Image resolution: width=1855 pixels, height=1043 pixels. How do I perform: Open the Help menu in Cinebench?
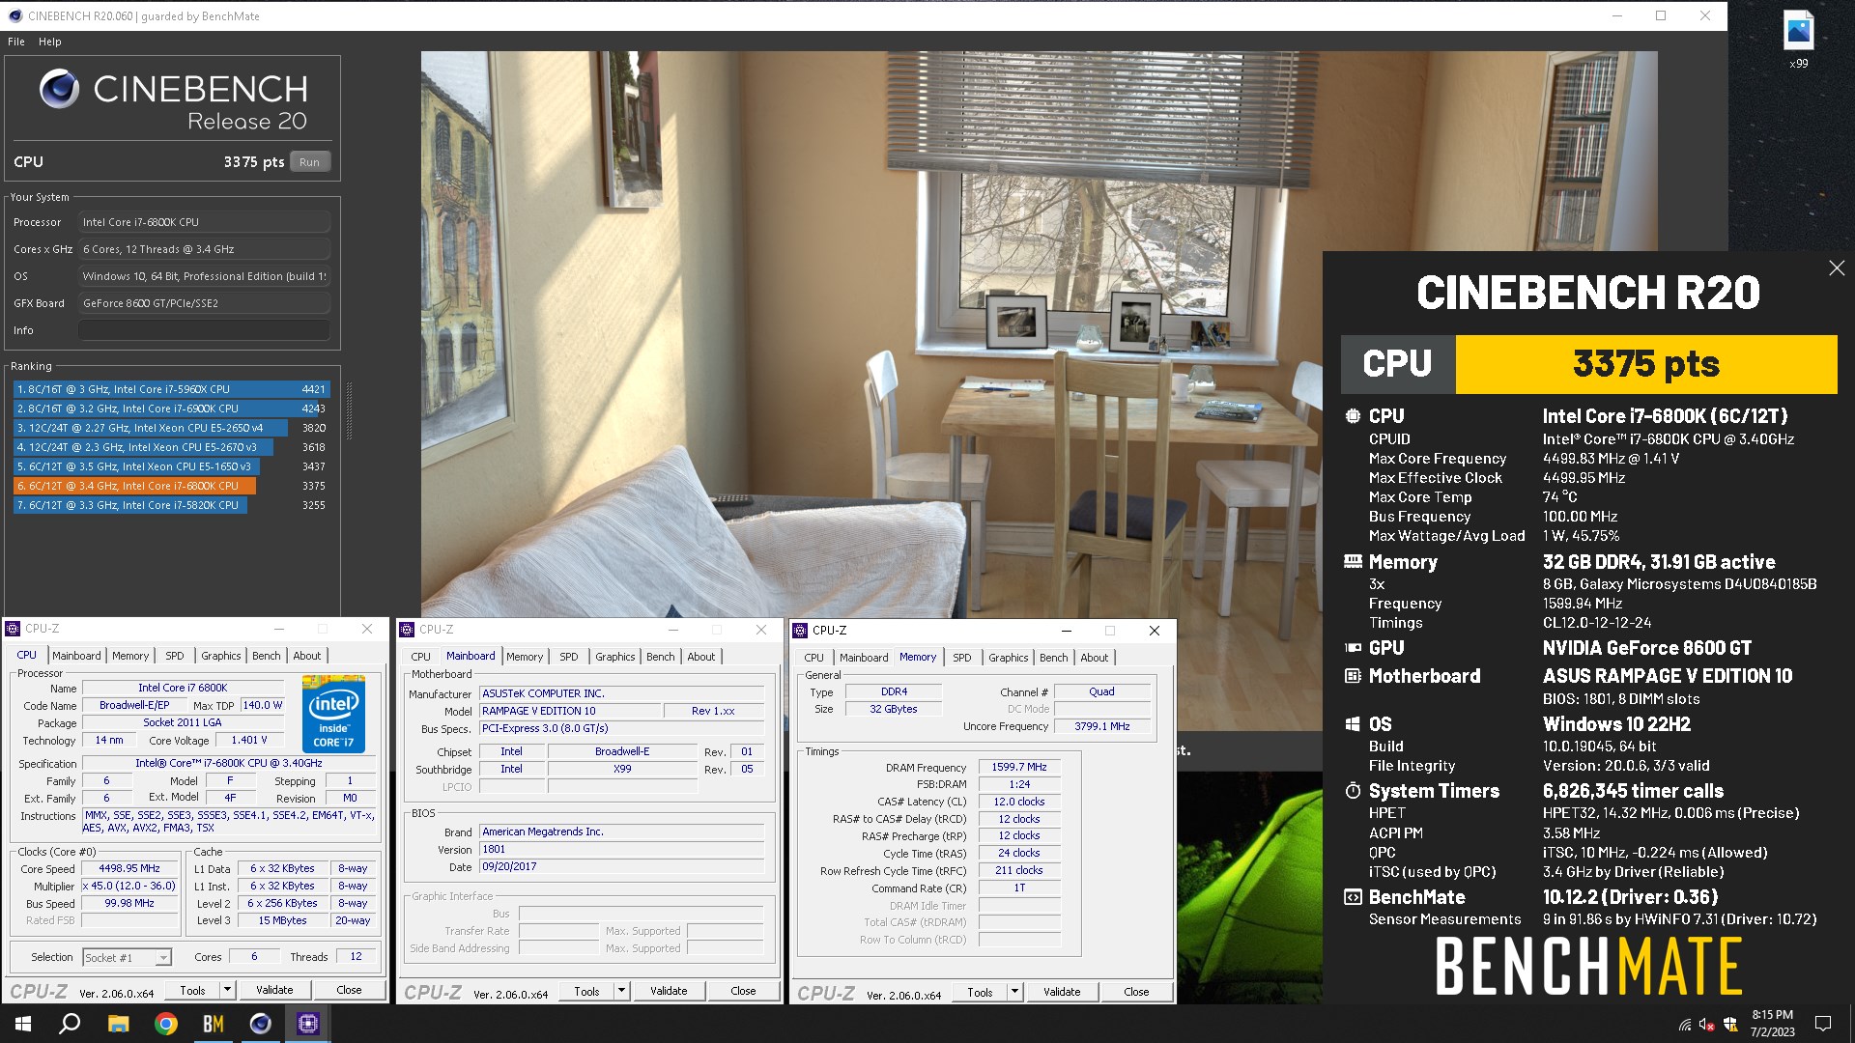click(50, 42)
